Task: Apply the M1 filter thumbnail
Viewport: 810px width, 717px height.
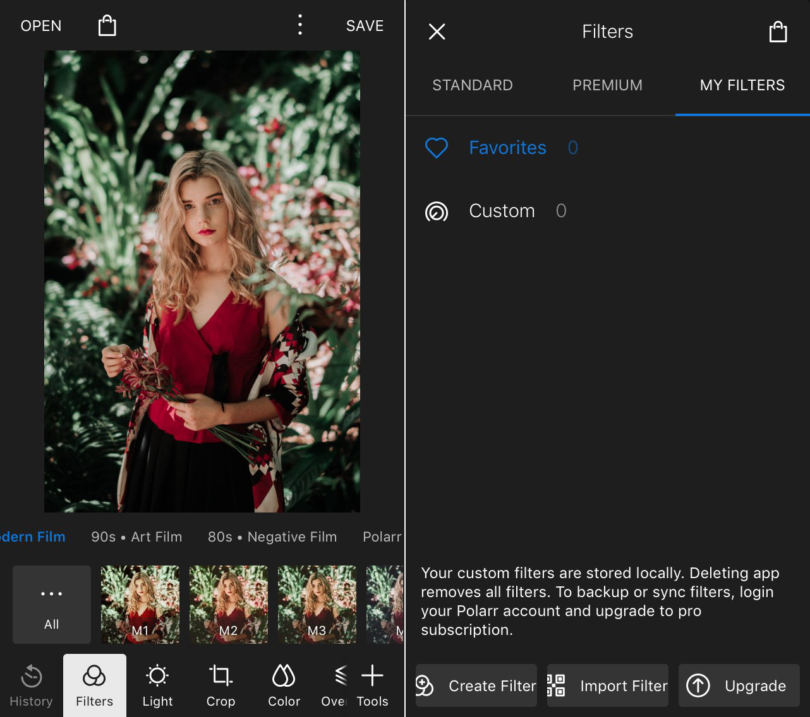Action: (140, 605)
